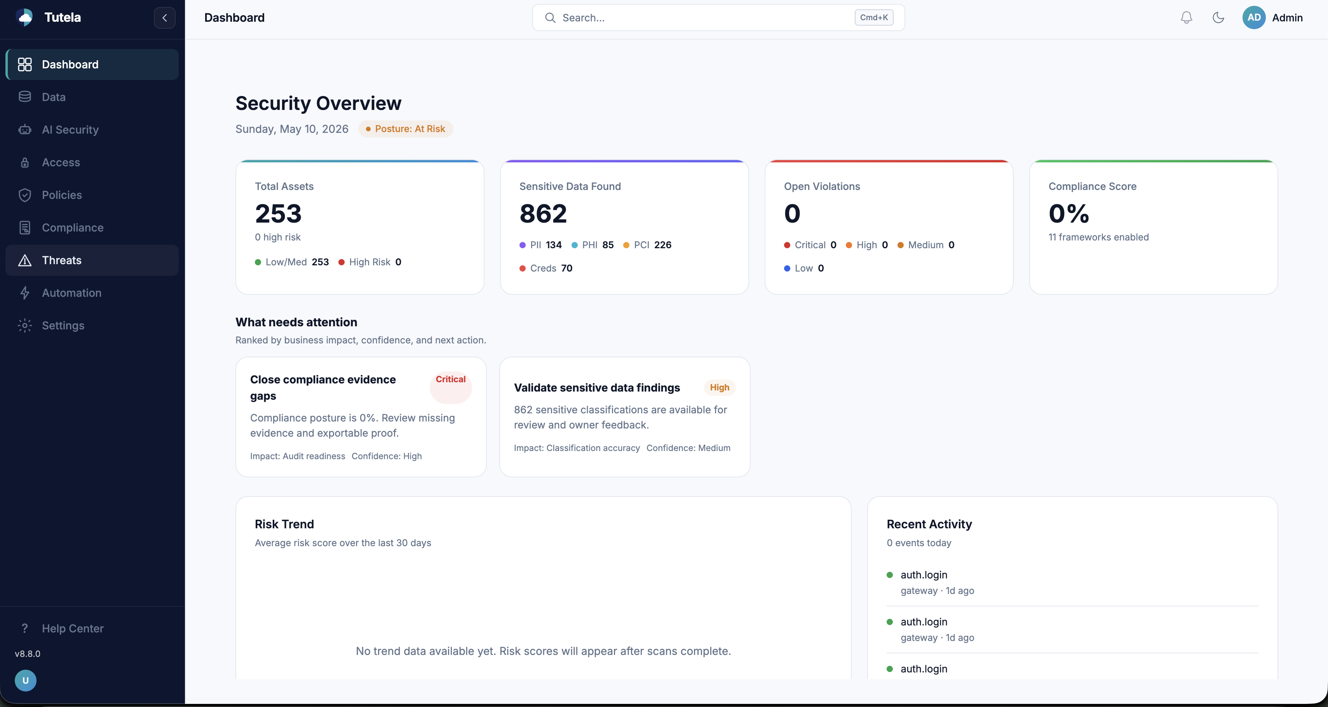
Task: Click the Tutela logo icon
Action: (25, 17)
